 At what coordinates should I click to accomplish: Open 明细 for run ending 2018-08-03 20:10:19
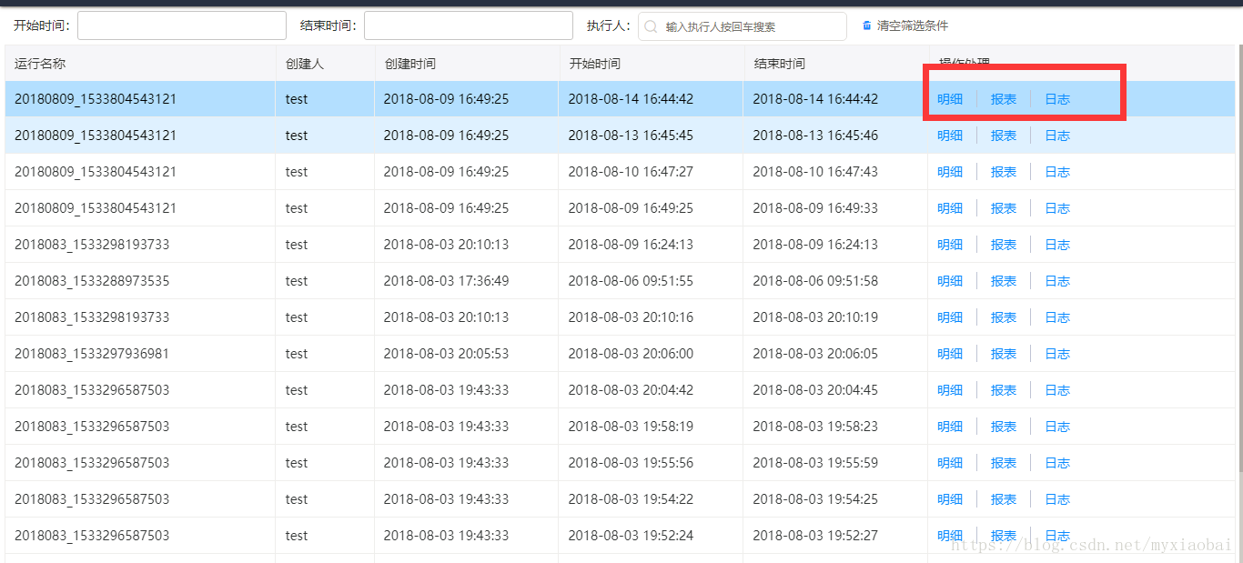coord(950,317)
